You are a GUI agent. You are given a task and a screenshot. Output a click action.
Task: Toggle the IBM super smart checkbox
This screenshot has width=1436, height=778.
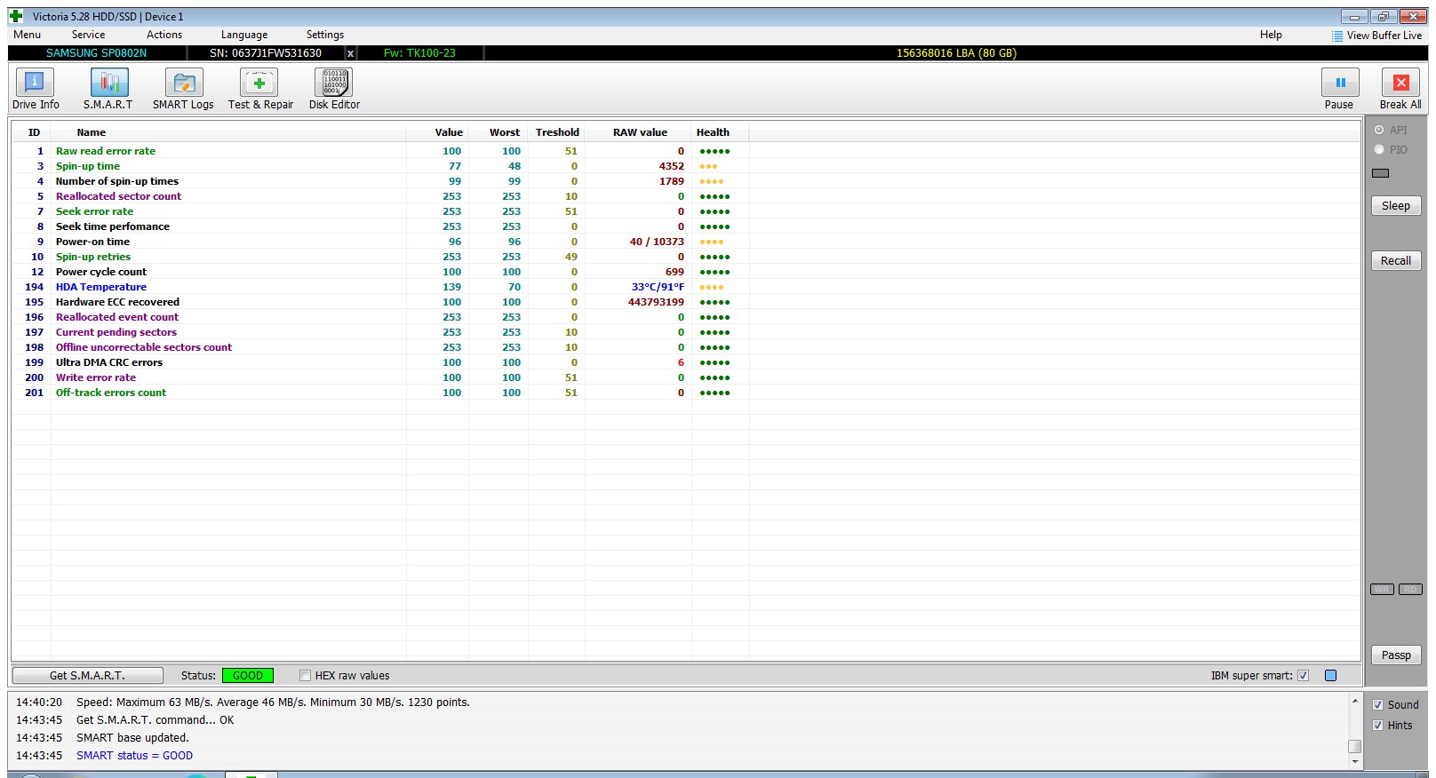coord(1303,676)
